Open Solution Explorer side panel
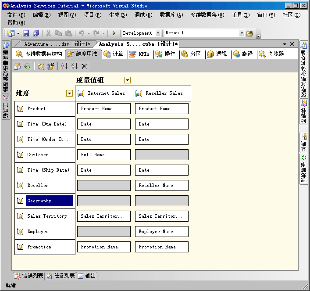 tap(304, 69)
